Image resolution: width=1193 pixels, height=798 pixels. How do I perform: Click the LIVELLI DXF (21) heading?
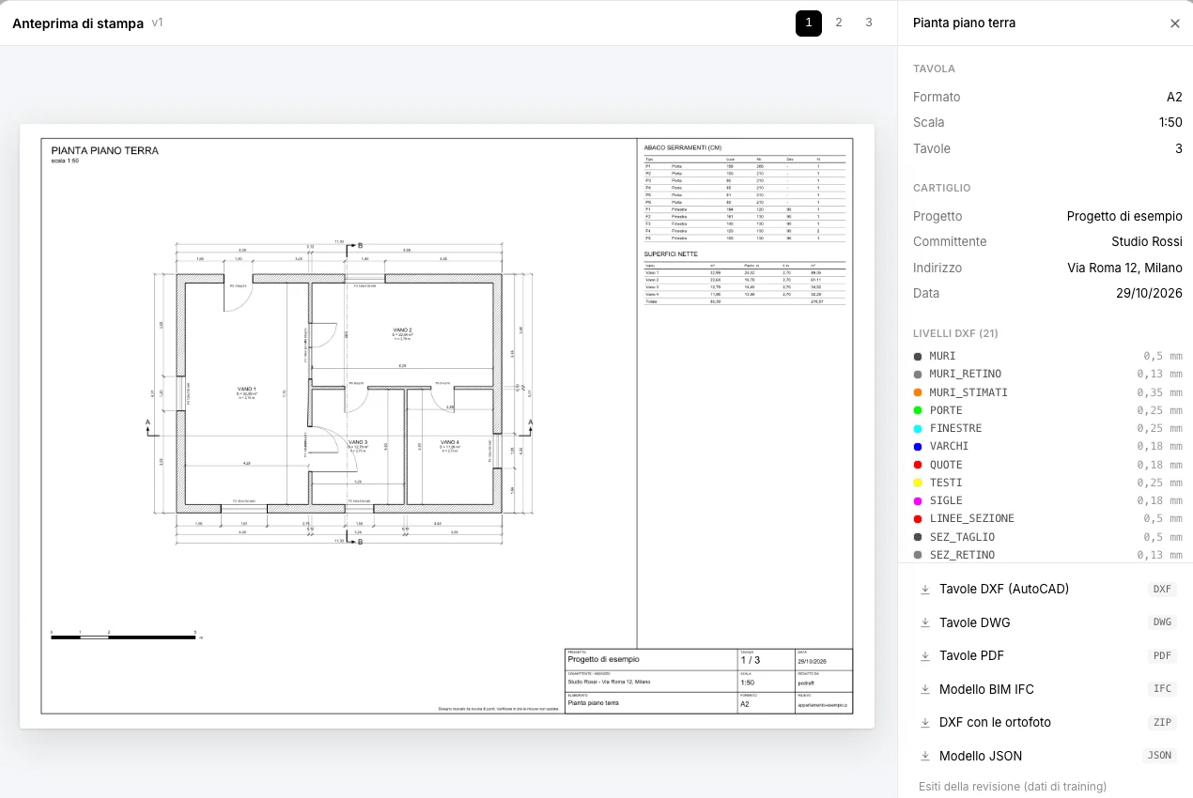point(955,333)
